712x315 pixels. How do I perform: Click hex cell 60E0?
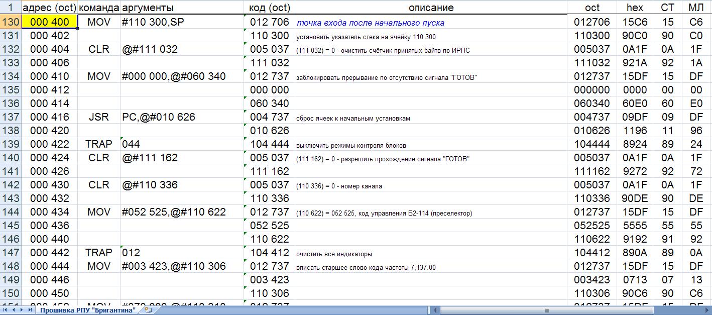[x=635, y=103]
